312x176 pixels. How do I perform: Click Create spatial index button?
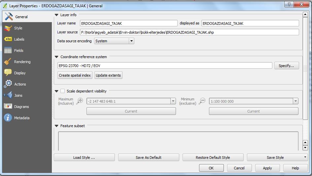(x=75, y=75)
